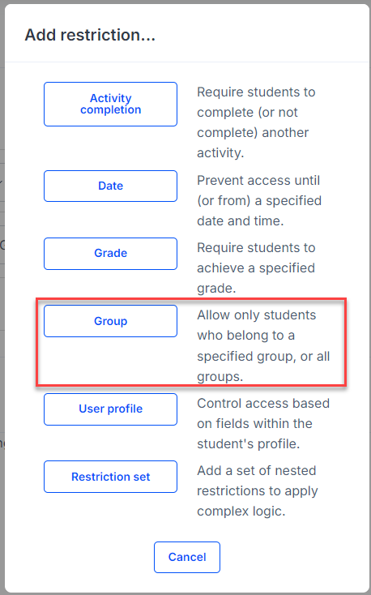Select the Date restriction button
The image size is (371, 595).
(x=110, y=186)
